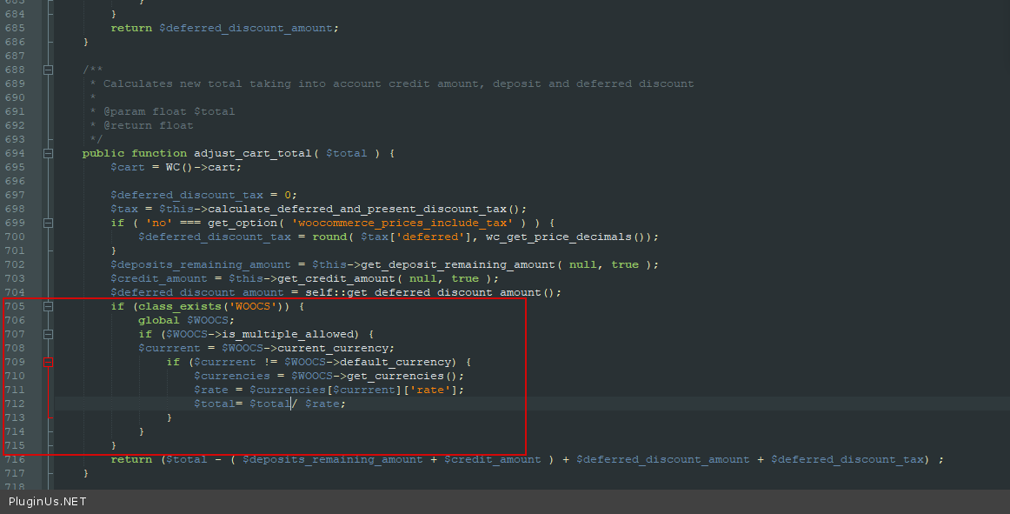Collapse the get_option if-block at line 699

coord(48,223)
